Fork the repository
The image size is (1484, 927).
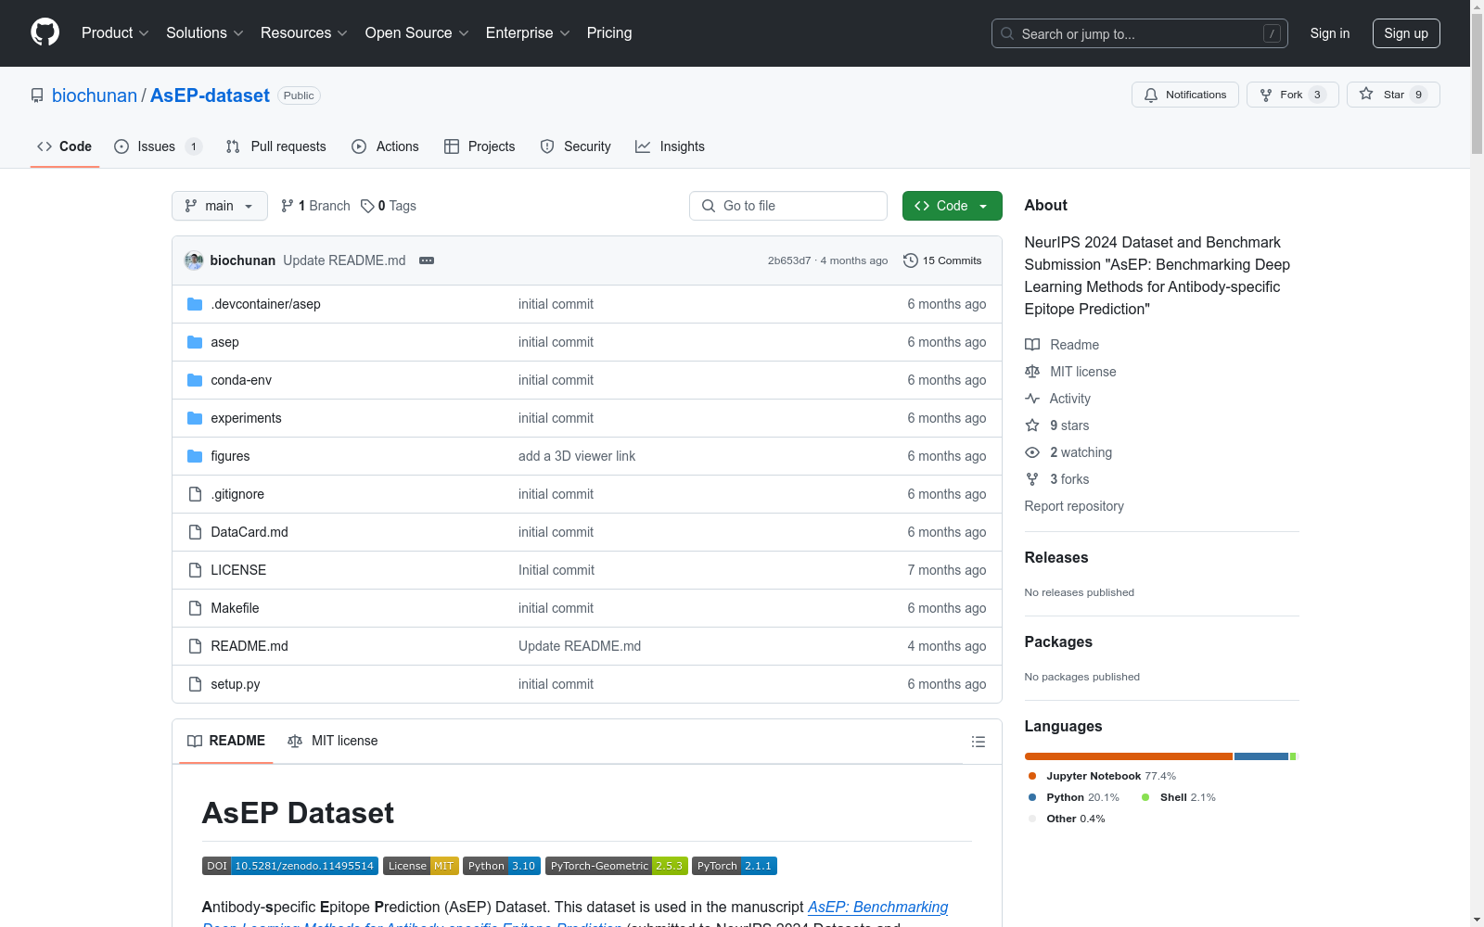click(1292, 95)
